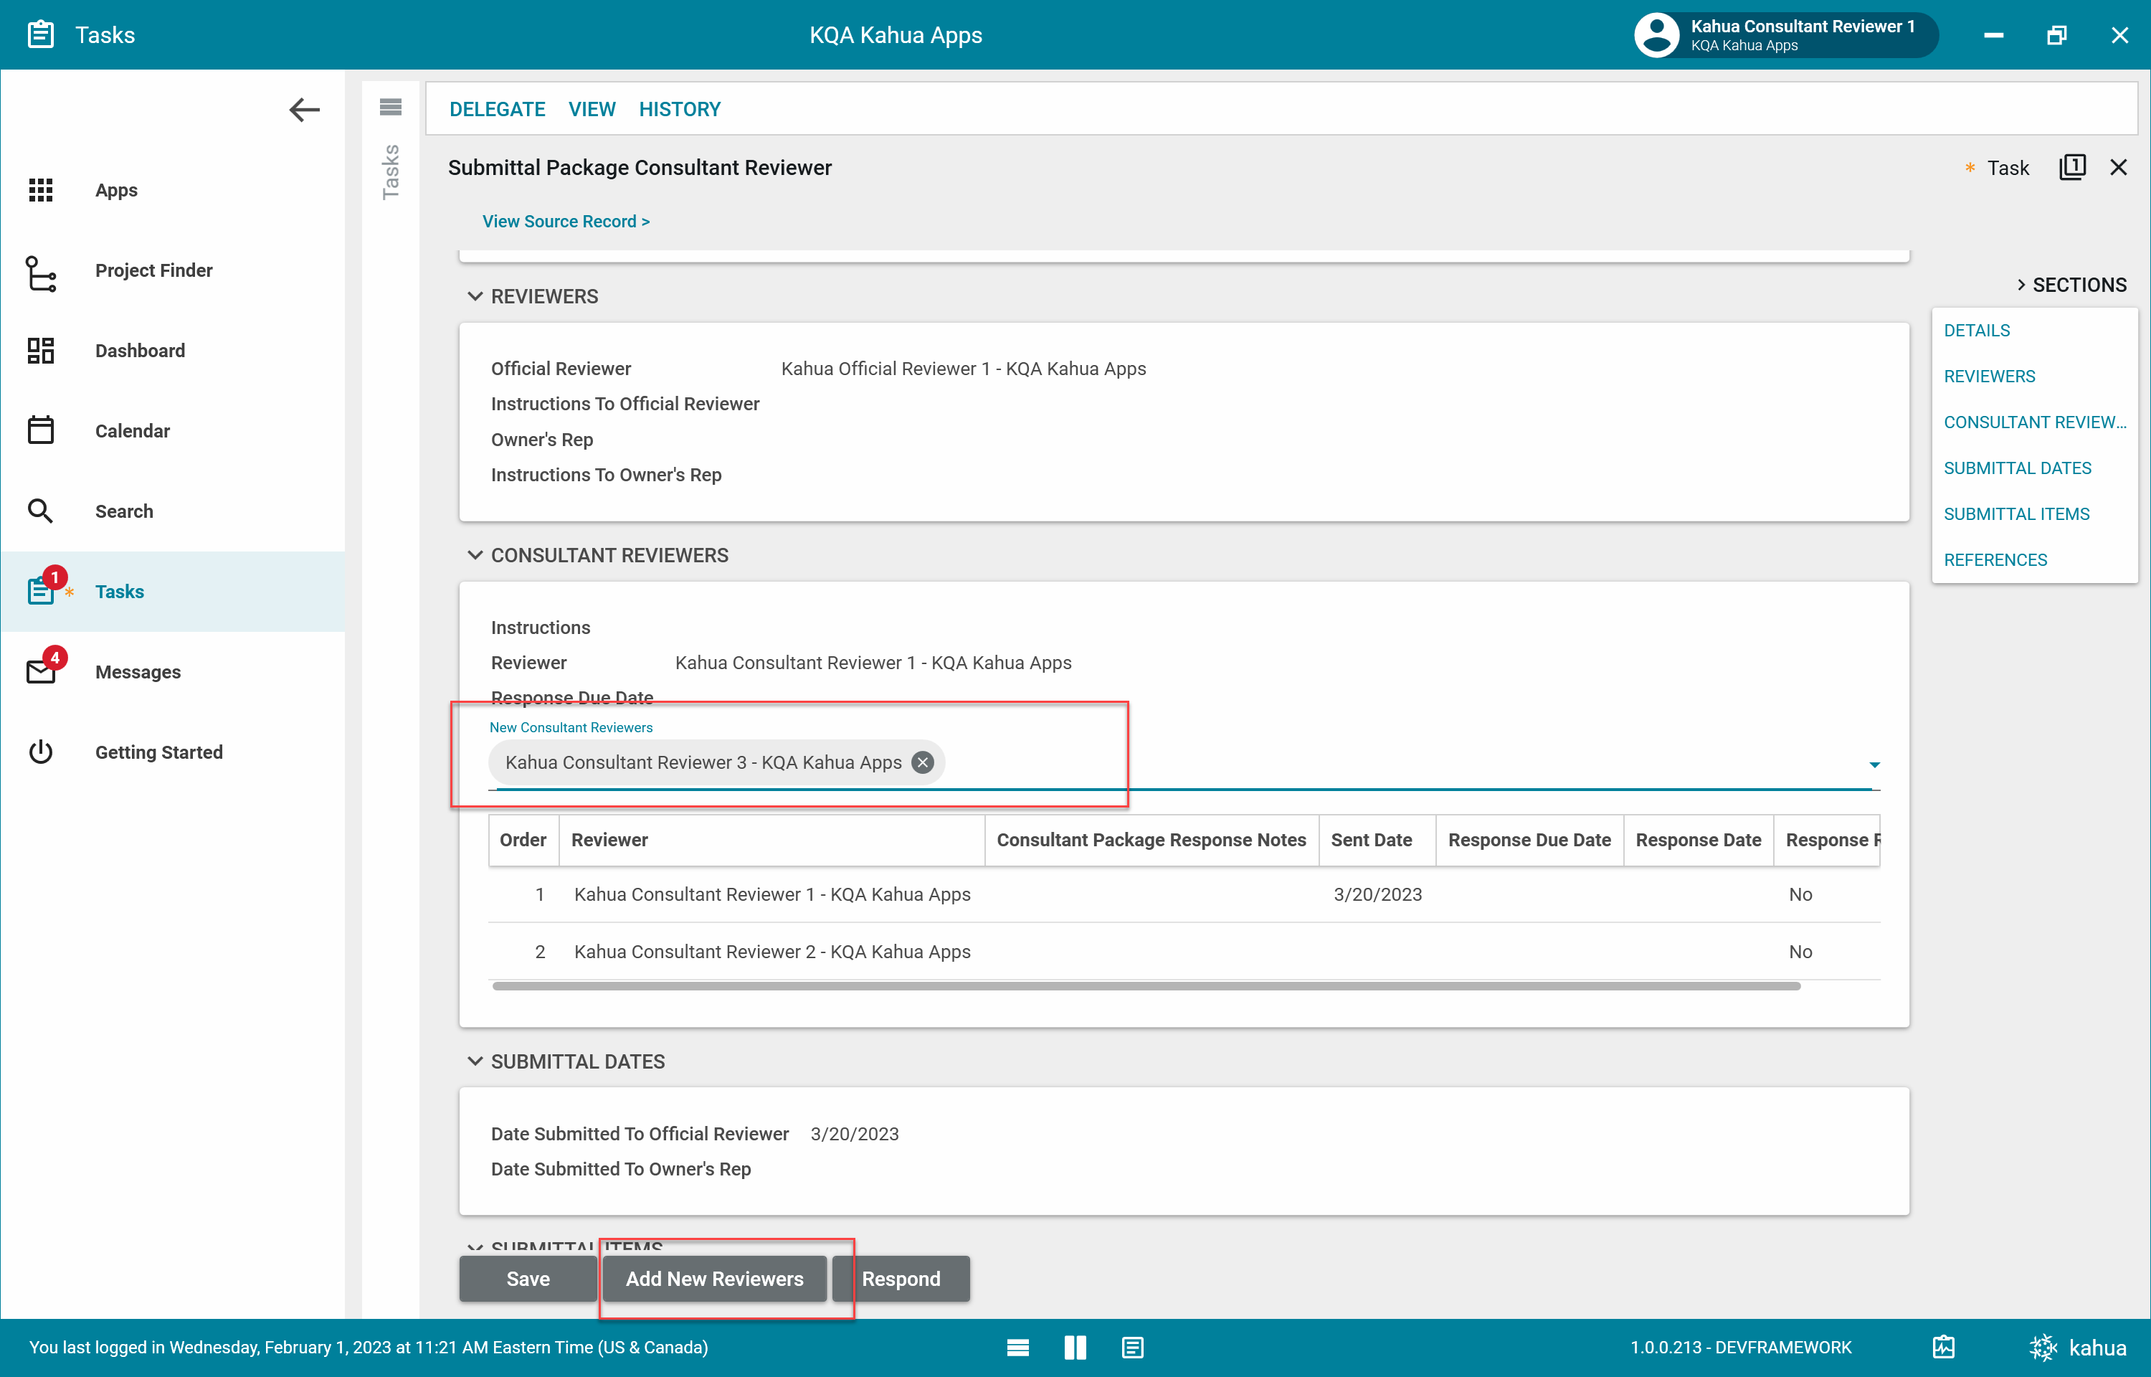This screenshot has height=1377, width=2151.
Task: Click View Source Record link
Action: tap(566, 221)
